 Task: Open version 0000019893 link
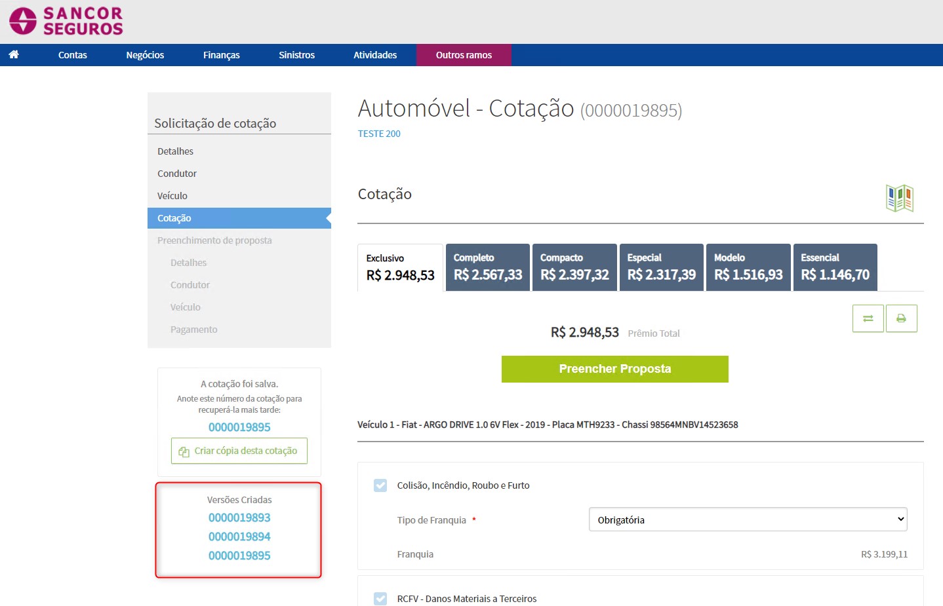click(239, 518)
